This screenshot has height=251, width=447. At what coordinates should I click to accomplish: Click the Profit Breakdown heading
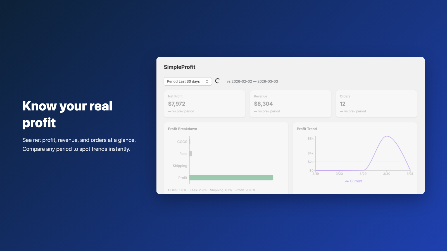point(182,129)
